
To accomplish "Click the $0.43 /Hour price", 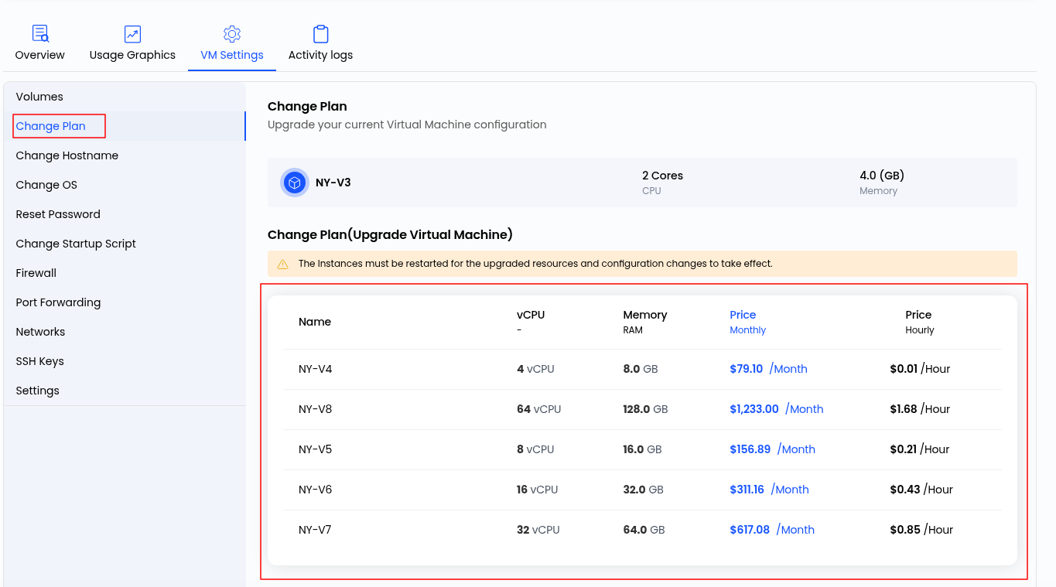I will click(921, 490).
